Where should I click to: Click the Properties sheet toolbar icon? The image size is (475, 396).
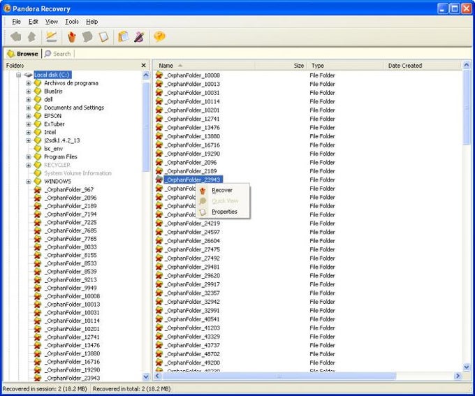(103, 37)
